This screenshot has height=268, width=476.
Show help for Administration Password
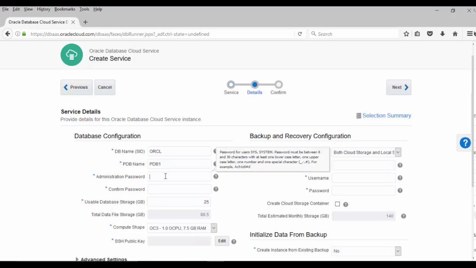216,176
